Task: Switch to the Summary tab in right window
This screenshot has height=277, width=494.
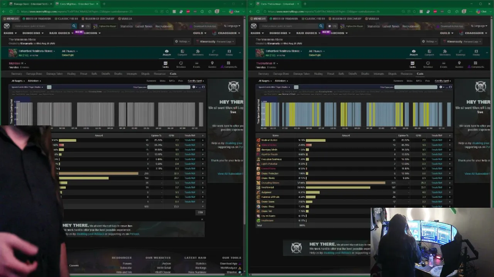Action: (264, 74)
